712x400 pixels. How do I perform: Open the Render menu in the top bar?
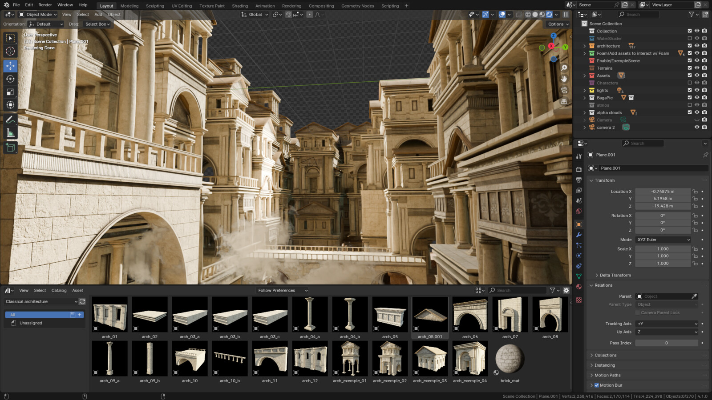(x=44, y=5)
